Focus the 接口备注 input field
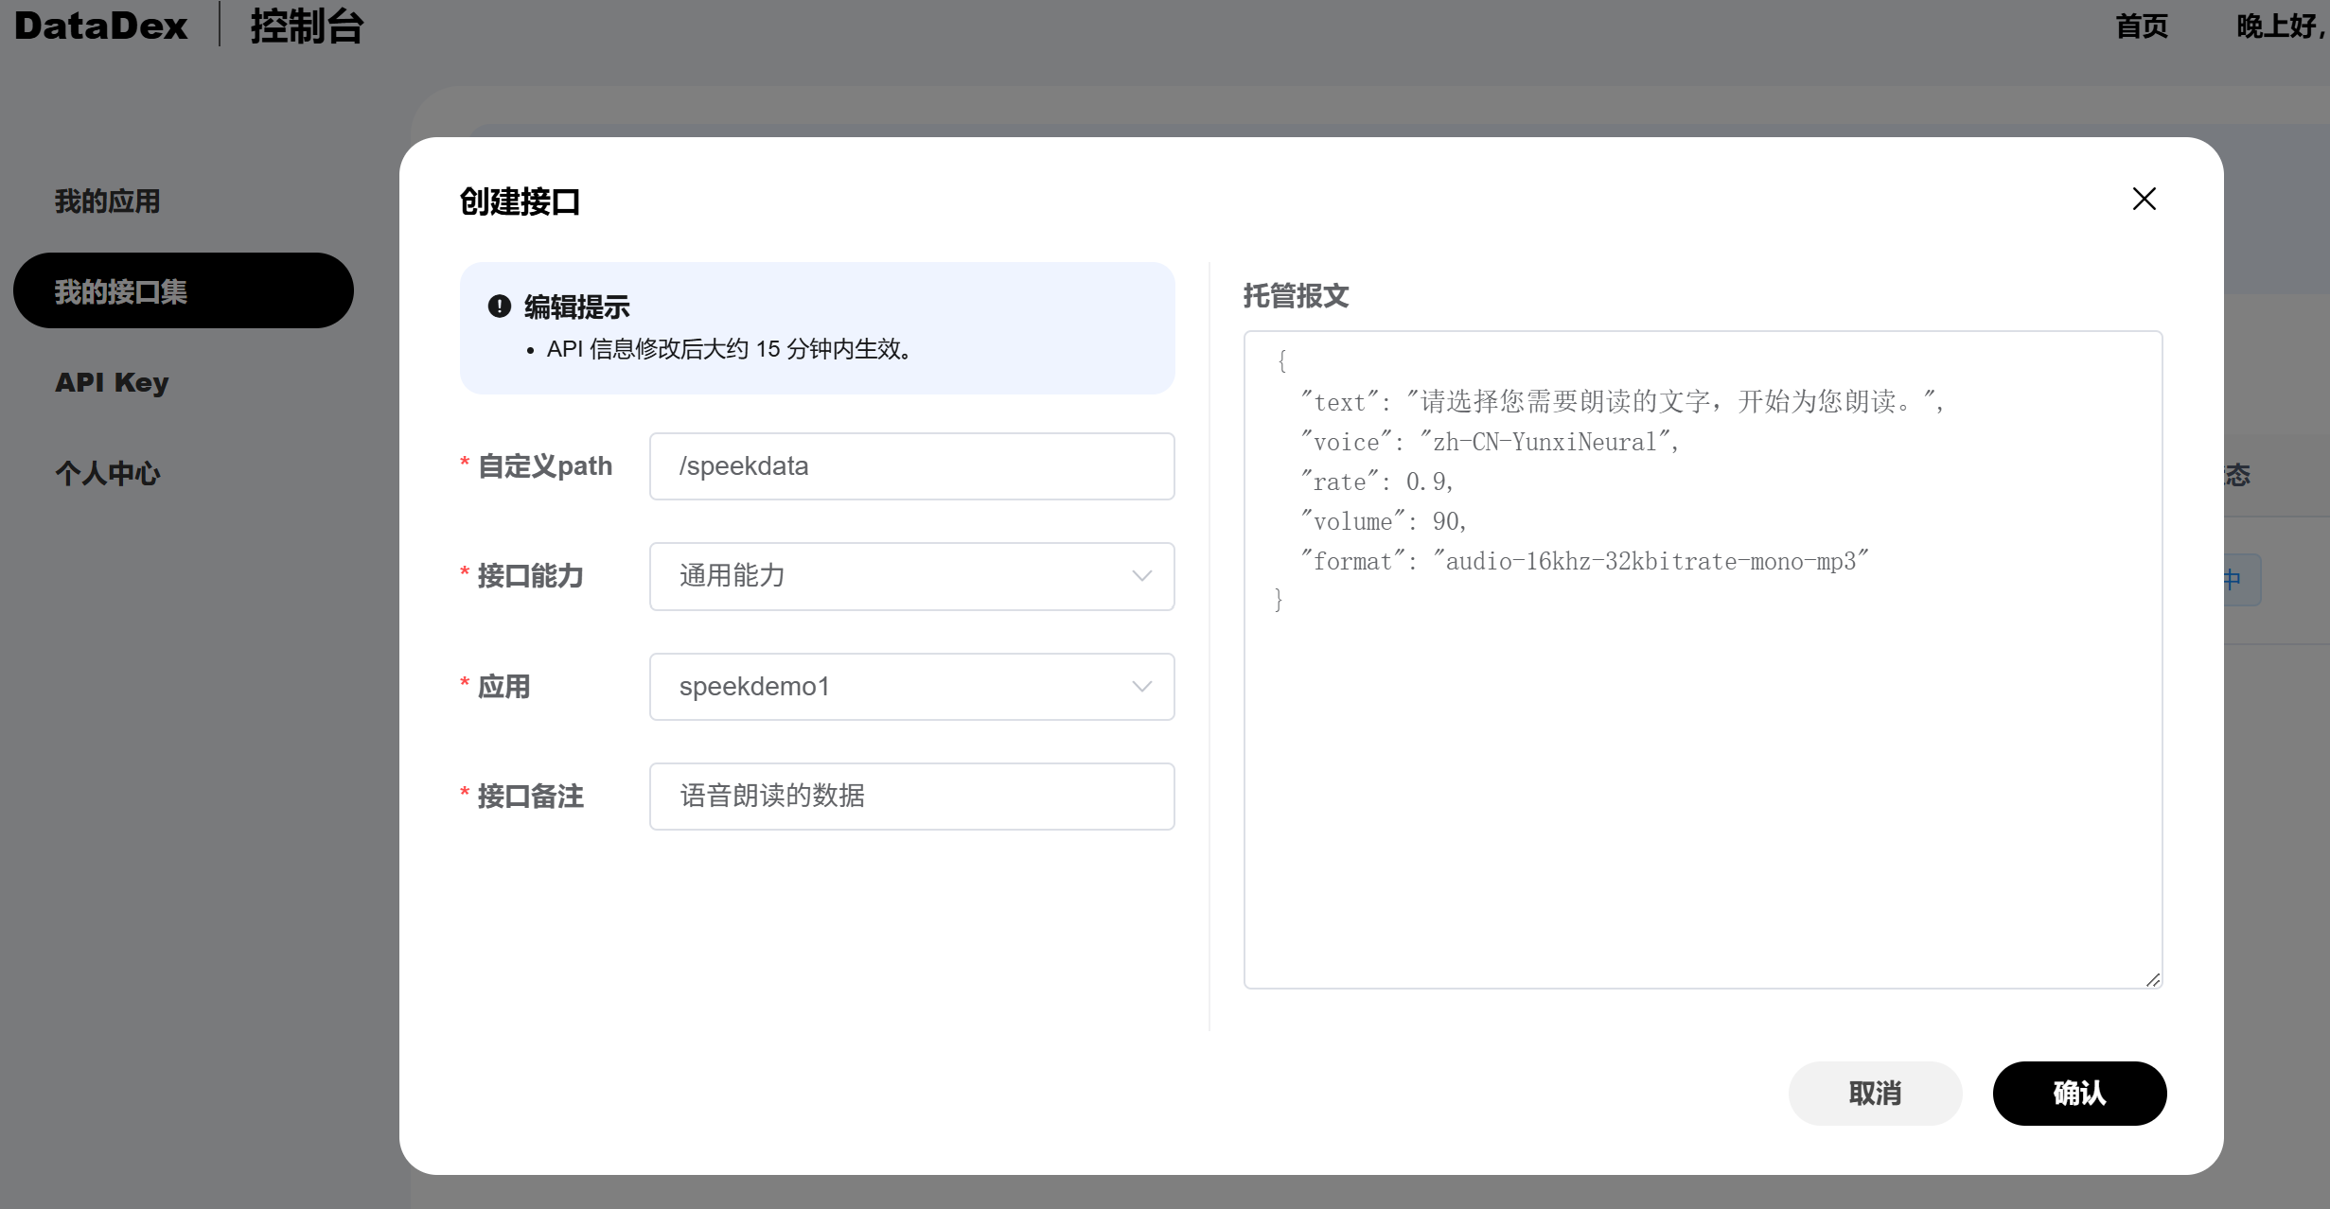2330x1209 pixels. coord(910,797)
